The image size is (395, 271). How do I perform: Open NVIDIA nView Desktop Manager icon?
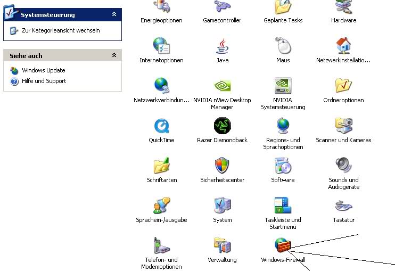(222, 86)
